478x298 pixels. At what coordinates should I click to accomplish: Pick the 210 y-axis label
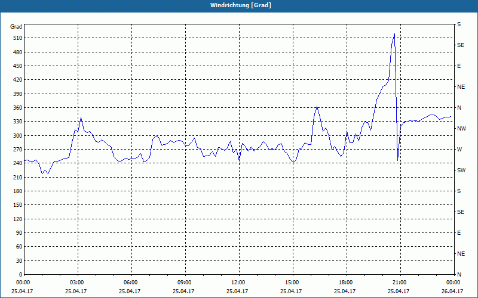[x=18, y=177]
